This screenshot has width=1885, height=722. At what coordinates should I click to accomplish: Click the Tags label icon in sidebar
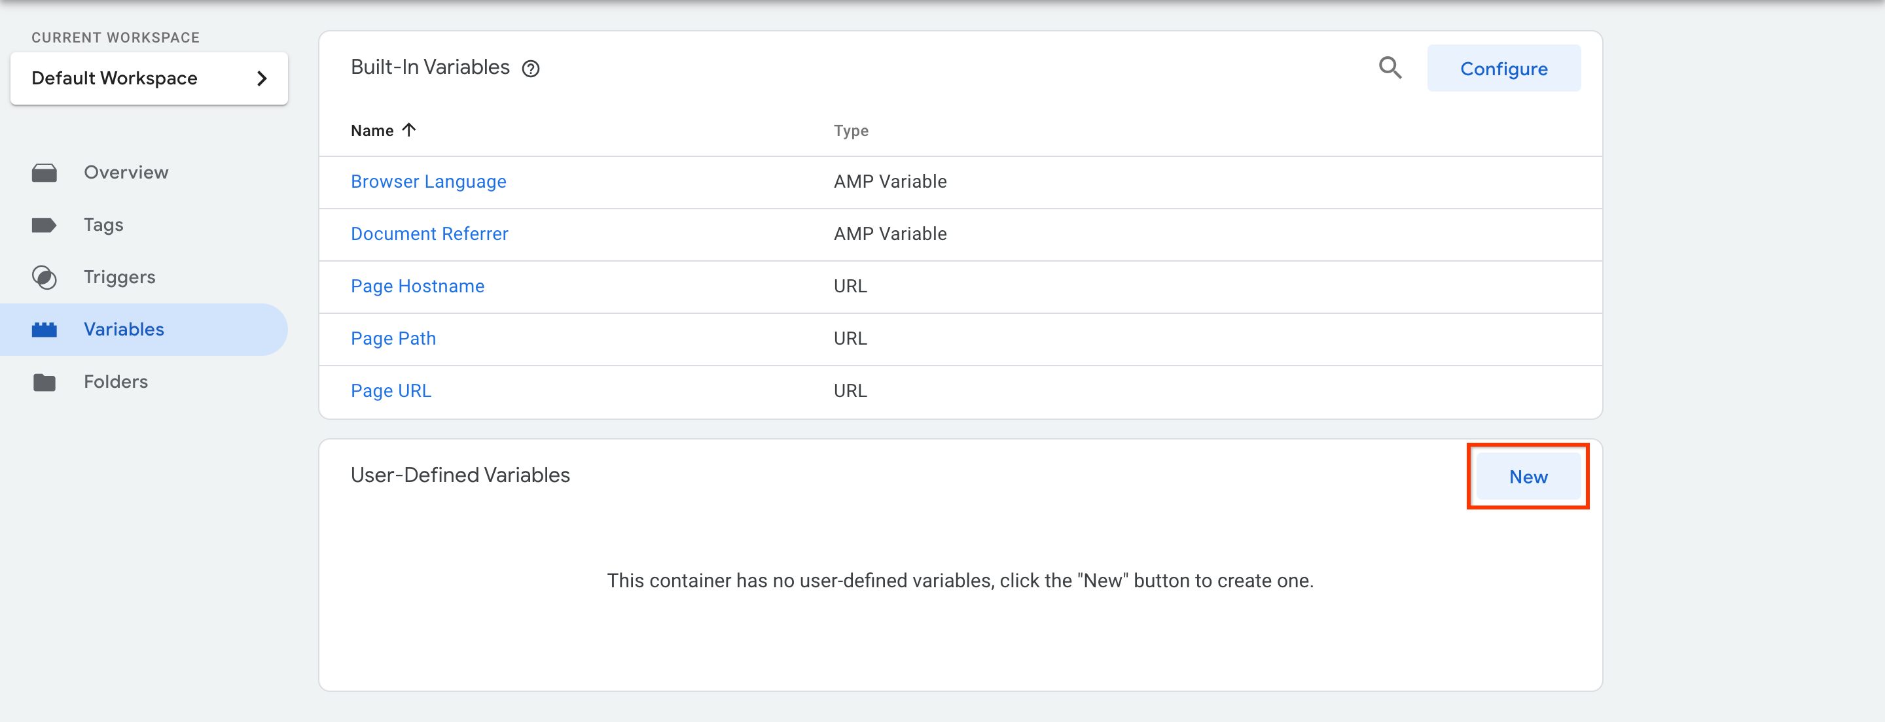point(45,224)
